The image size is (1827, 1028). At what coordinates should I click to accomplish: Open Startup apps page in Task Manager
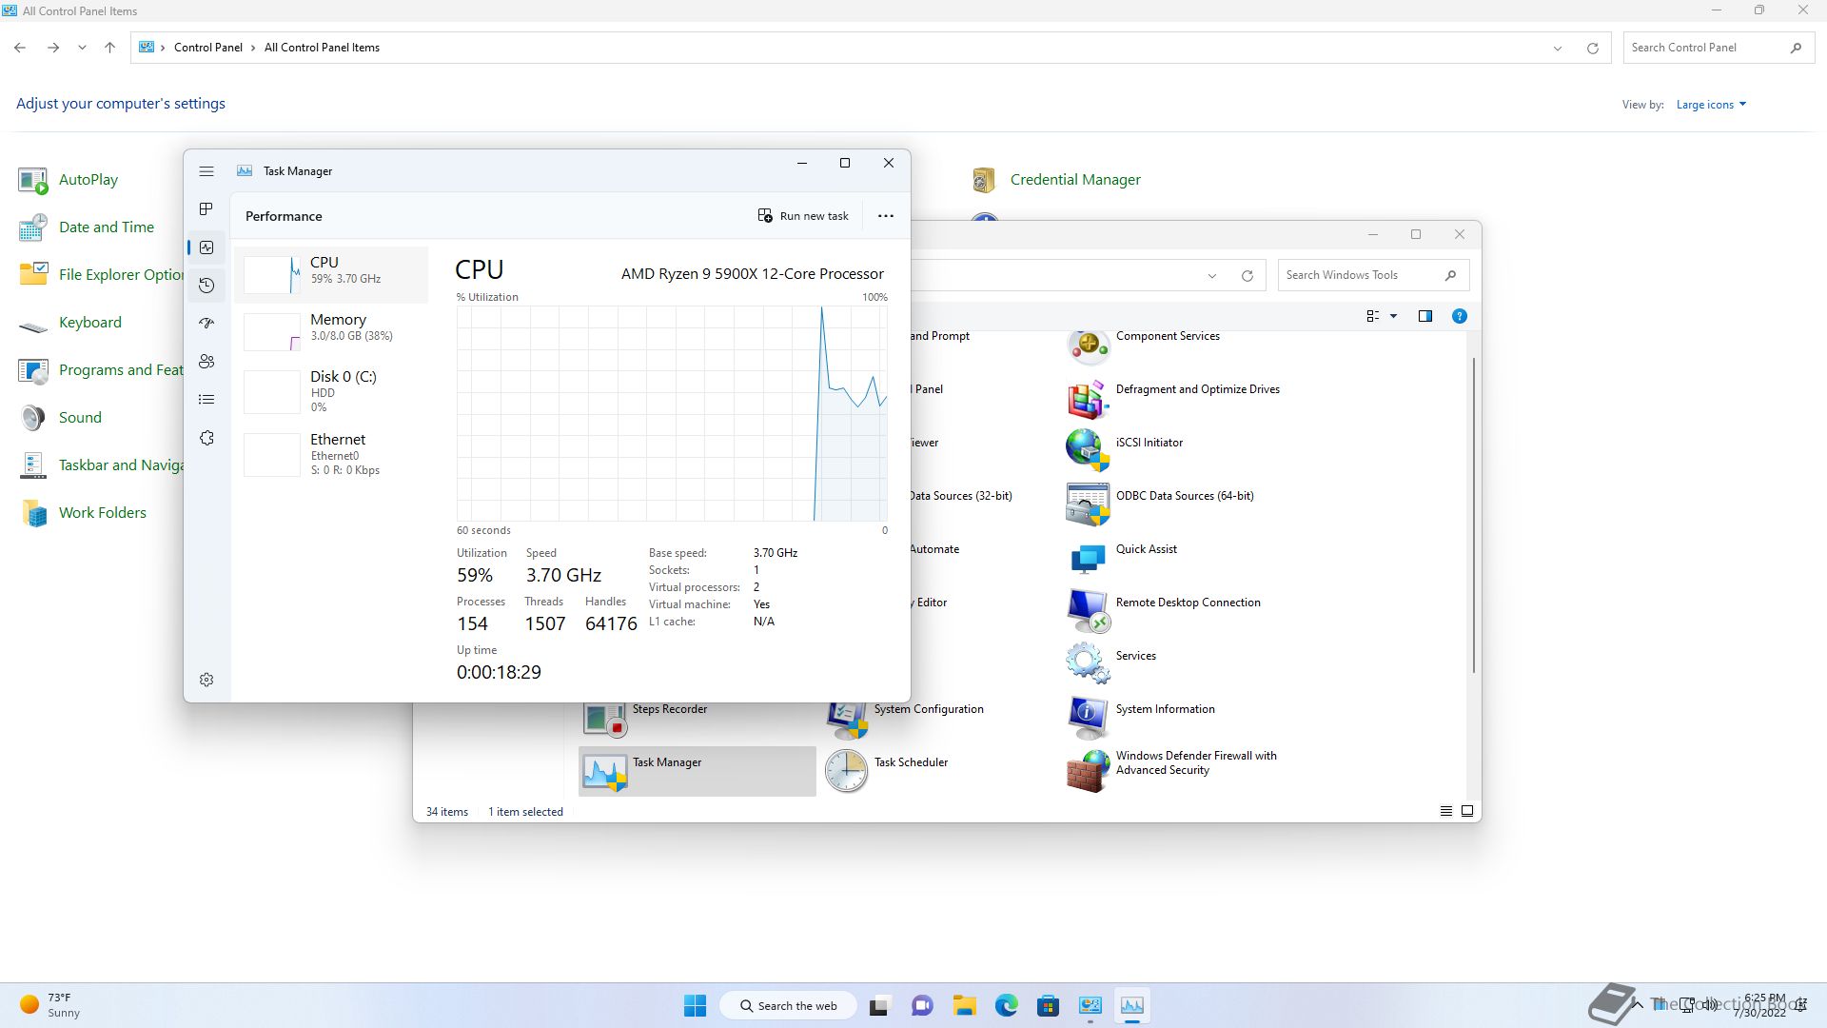[206, 324]
